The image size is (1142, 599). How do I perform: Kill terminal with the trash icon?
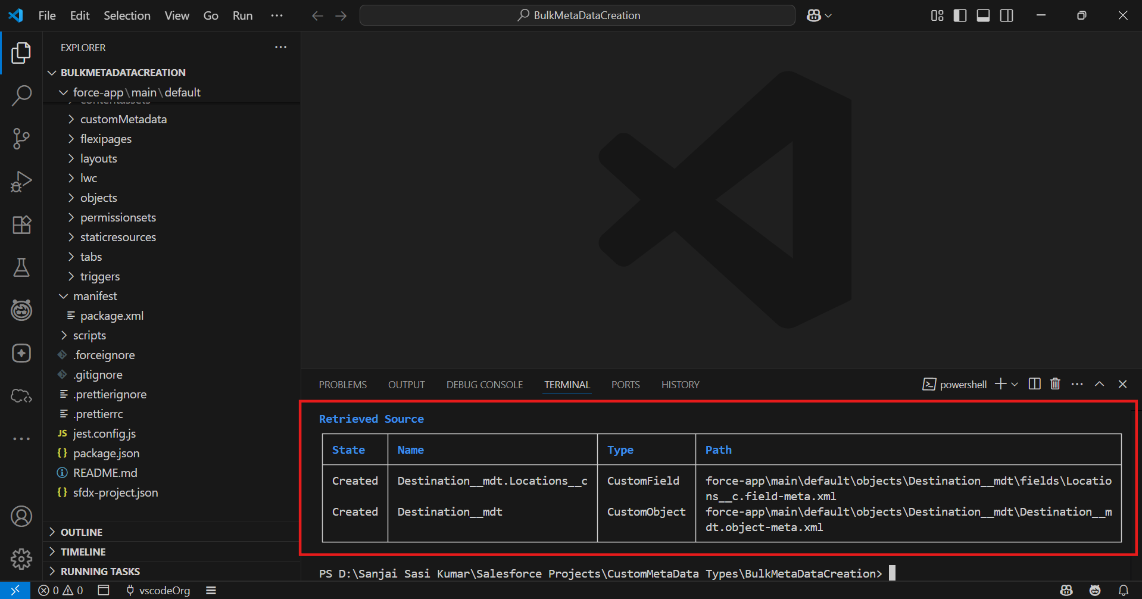pos(1055,384)
